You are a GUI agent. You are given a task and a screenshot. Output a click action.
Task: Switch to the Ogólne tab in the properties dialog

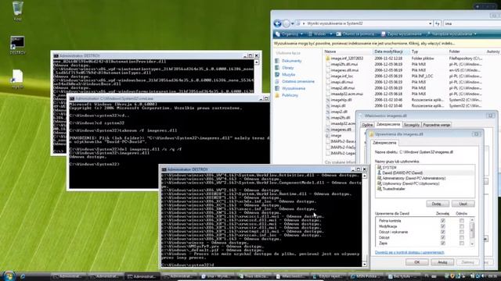(367, 125)
